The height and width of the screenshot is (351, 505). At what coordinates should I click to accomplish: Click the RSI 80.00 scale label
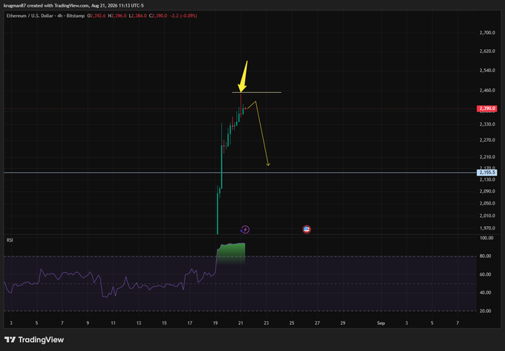click(x=486, y=256)
